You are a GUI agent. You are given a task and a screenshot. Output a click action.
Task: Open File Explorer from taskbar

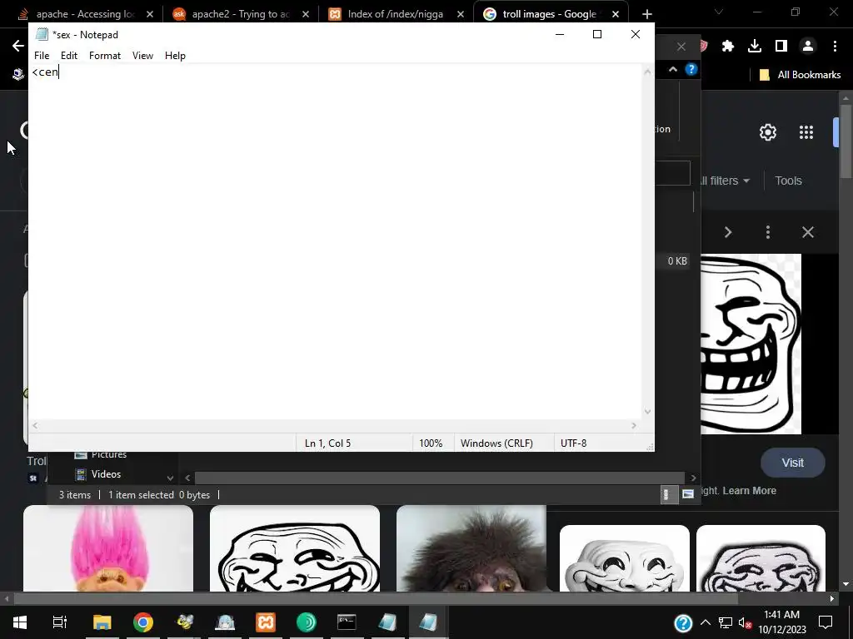tap(102, 622)
